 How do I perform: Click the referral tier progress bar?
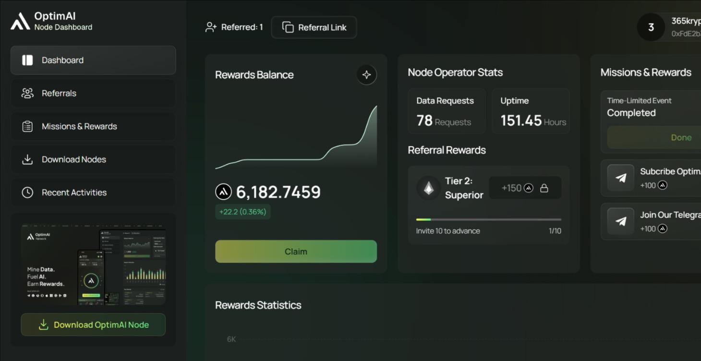(x=488, y=219)
